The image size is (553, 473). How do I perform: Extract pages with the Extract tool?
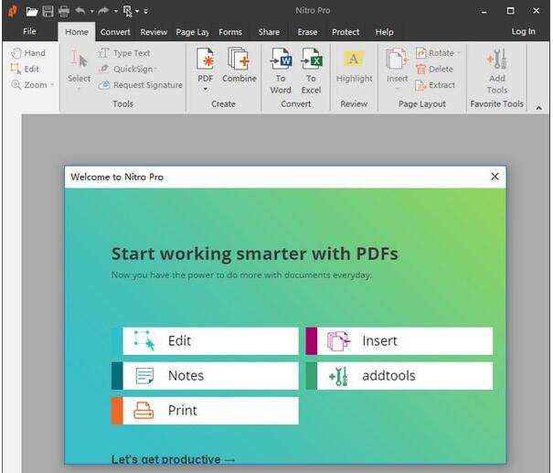coord(435,85)
